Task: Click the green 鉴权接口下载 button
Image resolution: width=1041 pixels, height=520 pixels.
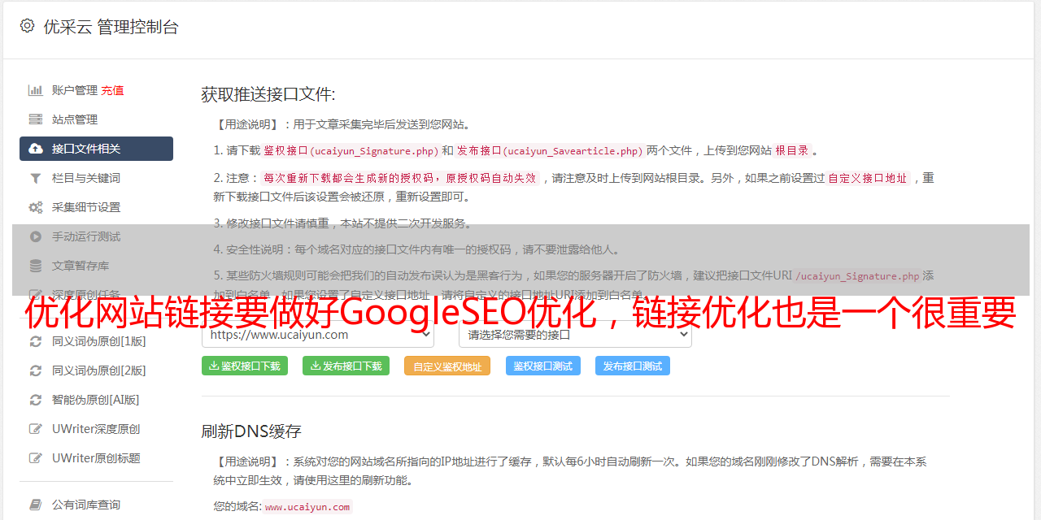Action: pyautogui.click(x=245, y=366)
